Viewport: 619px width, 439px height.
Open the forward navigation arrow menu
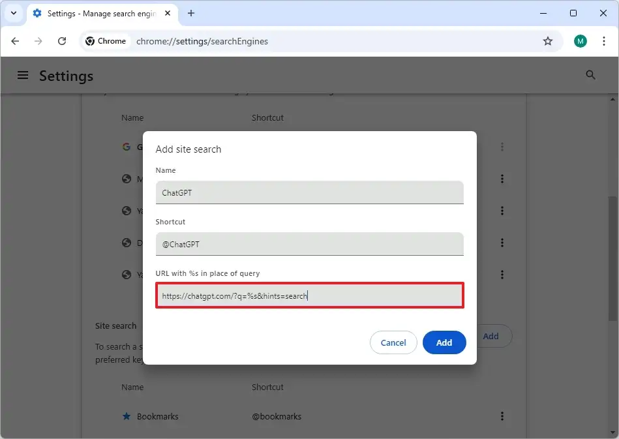click(x=38, y=40)
